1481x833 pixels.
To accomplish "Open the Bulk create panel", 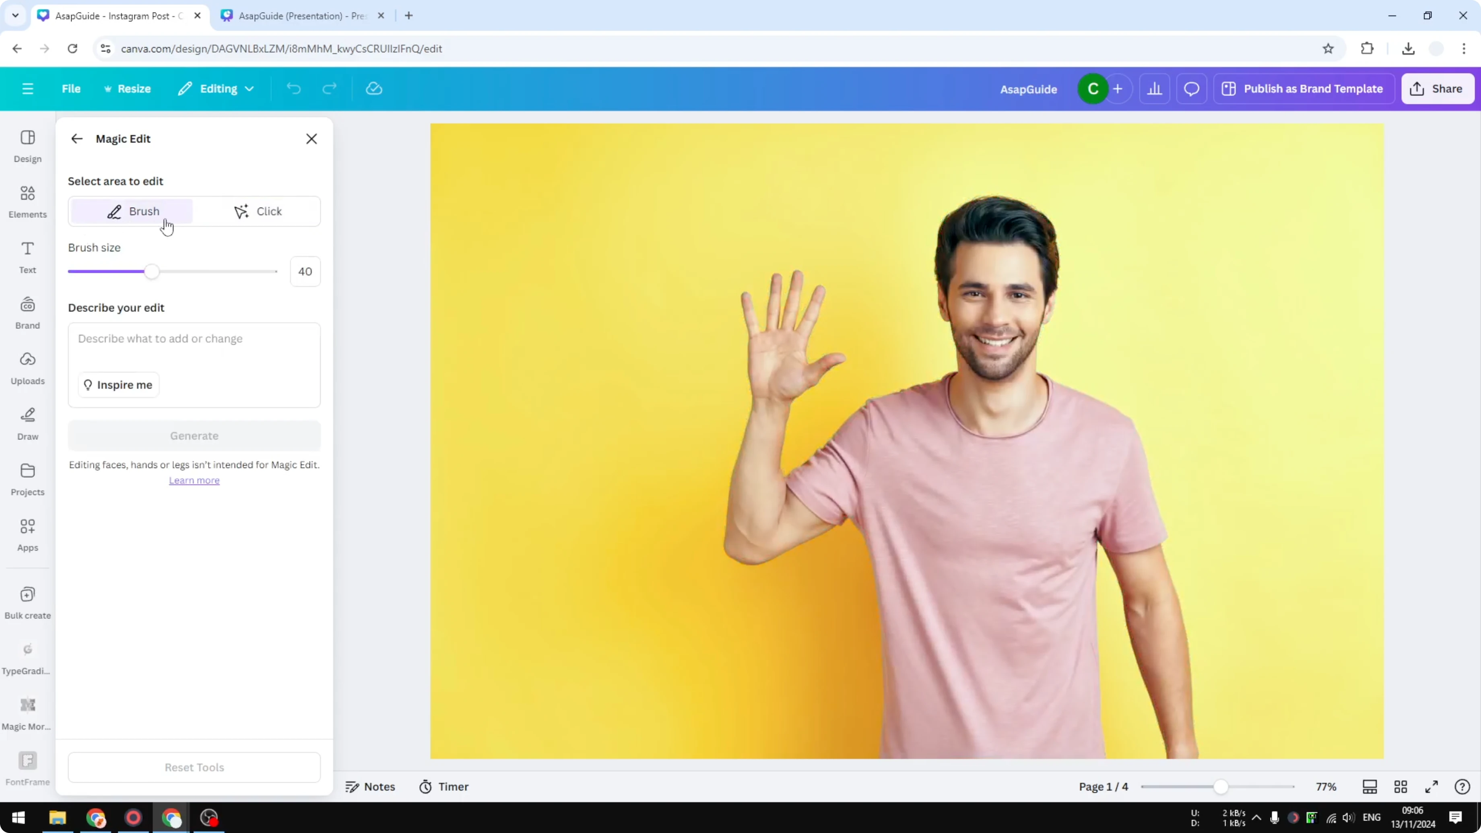I will tap(27, 602).
